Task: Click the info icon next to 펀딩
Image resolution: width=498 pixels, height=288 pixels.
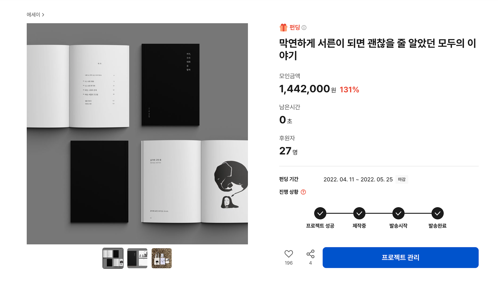Action: pyautogui.click(x=304, y=27)
